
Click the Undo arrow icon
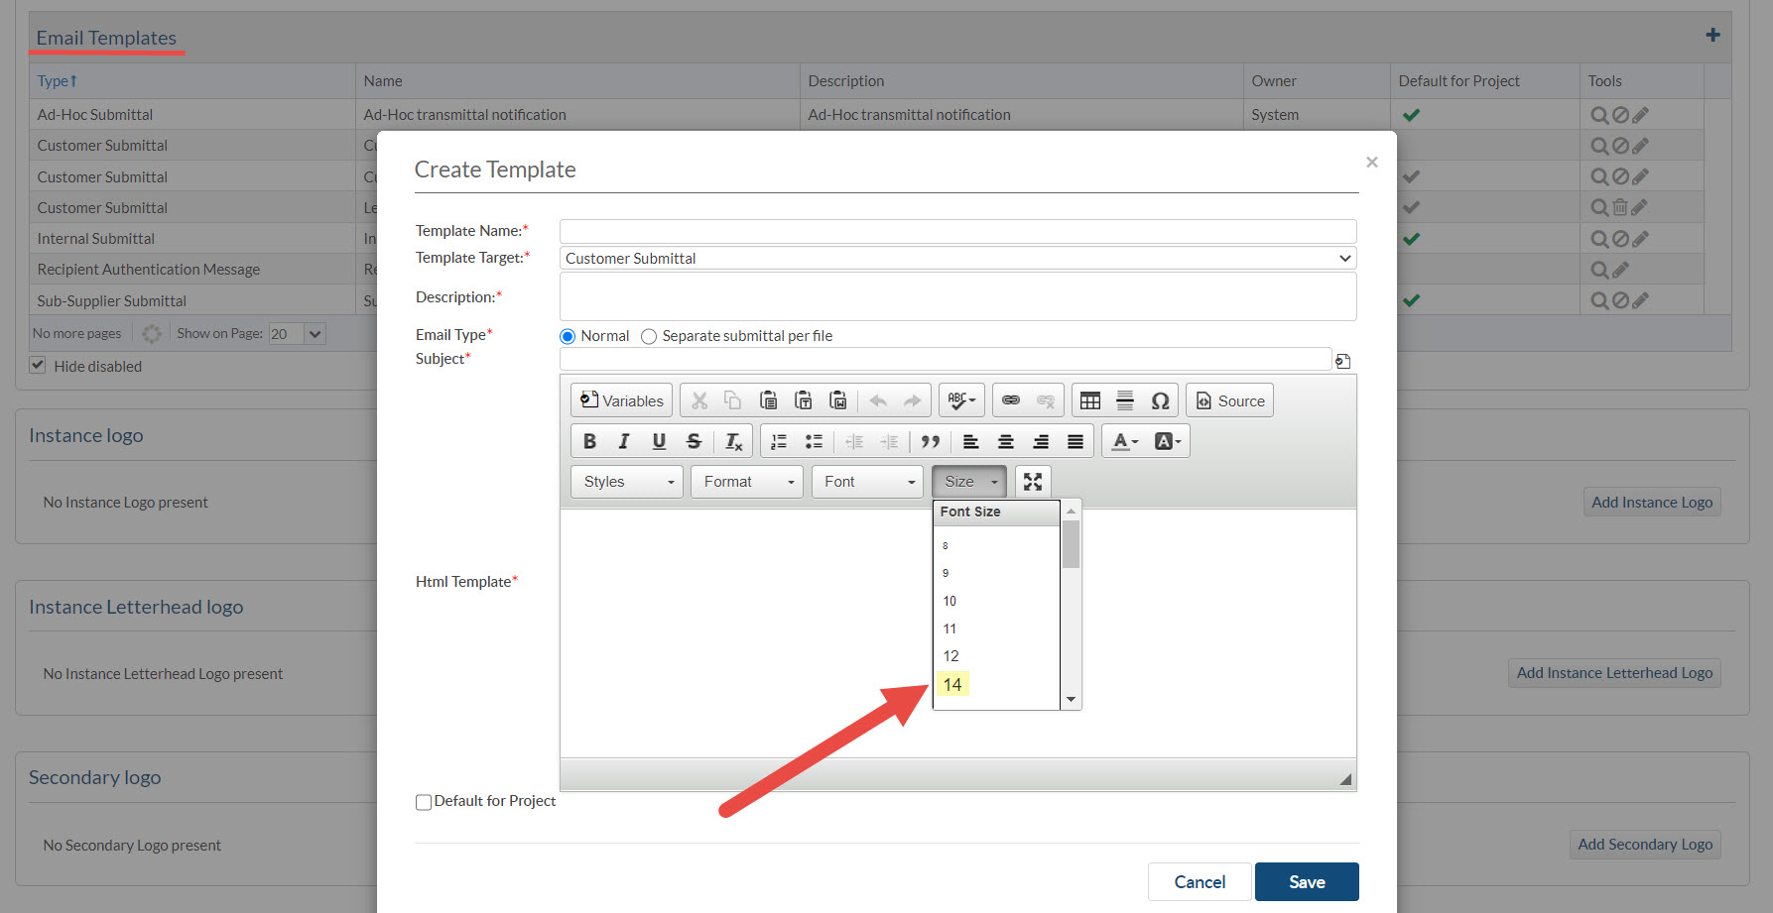(x=878, y=400)
